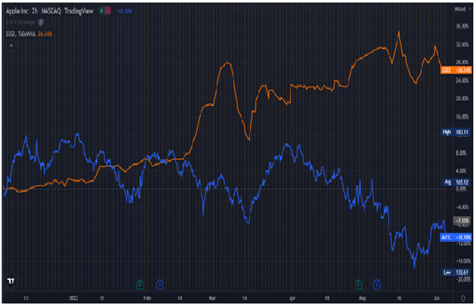Click the -7.03% gray scale label
The image size is (475, 306).
click(x=462, y=220)
